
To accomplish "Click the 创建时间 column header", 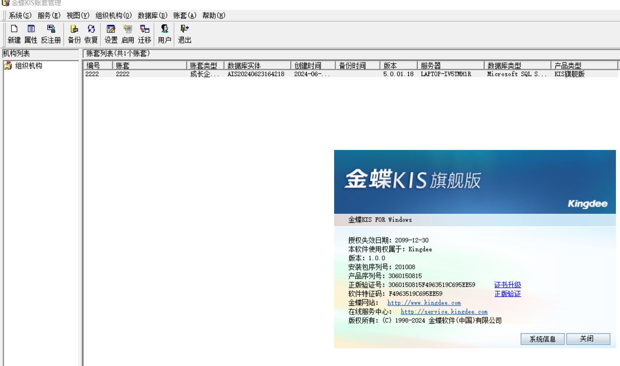I will pos(313,65).
